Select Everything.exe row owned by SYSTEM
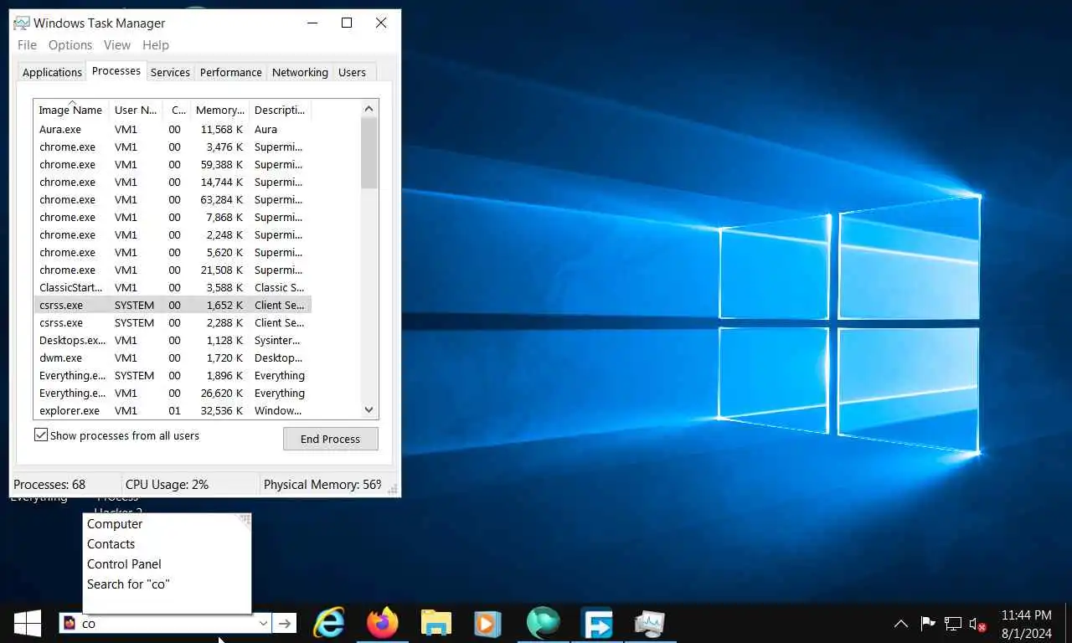 coord(173,376)
